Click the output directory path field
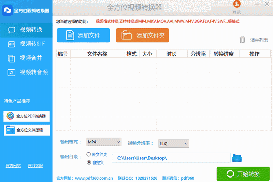273x182 pixels. point(171,158)
